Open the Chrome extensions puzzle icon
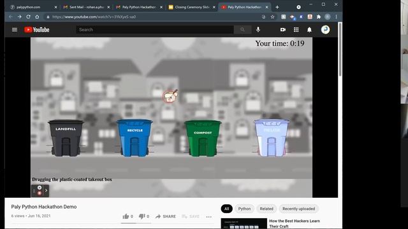This screenshot has width=408, height=229. pos(319,17)
